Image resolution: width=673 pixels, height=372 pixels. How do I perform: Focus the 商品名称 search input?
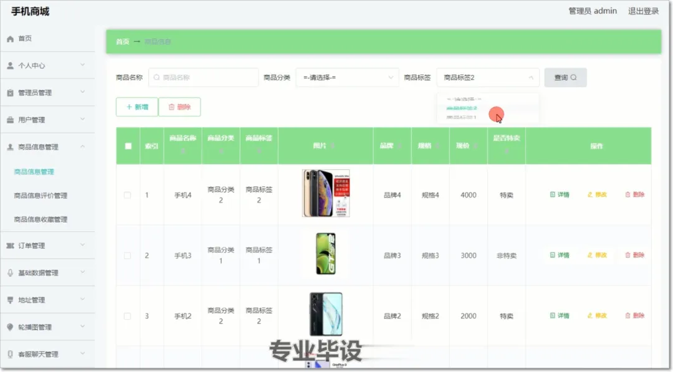[203, 78]
